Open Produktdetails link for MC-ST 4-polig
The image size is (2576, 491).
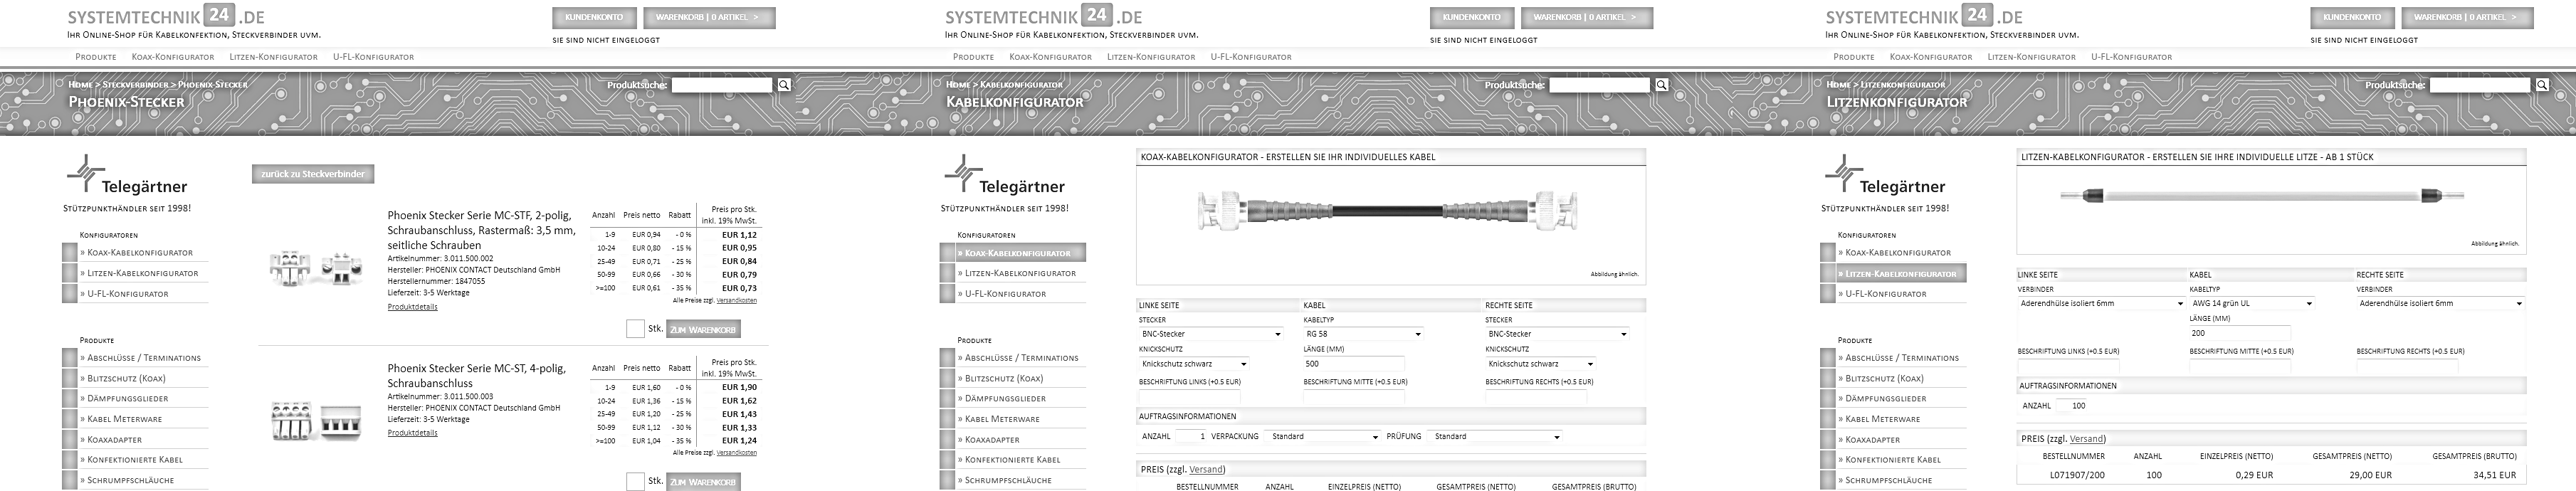(412, 433)
